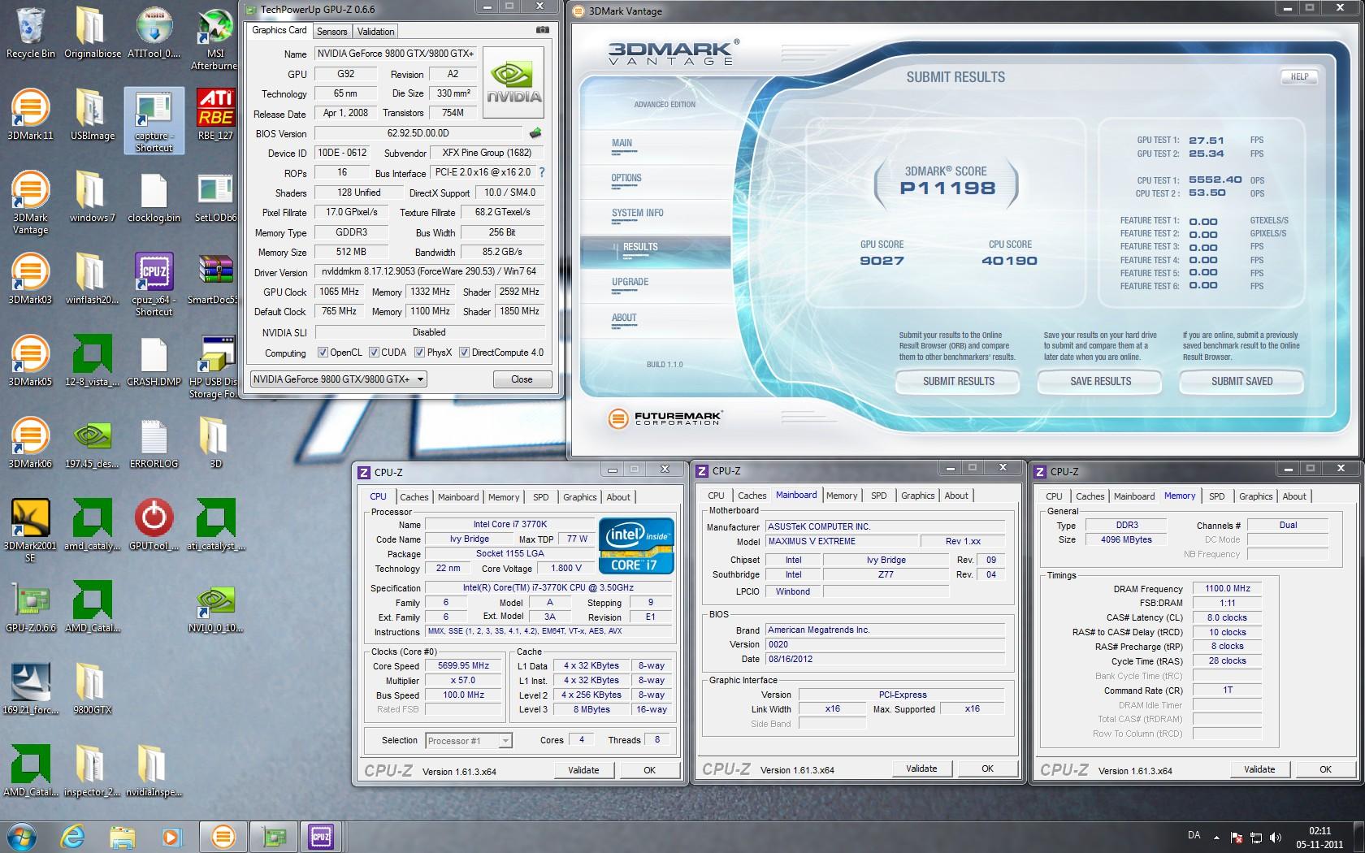Toggle CUDA checkbox in GPU-Z
Image resolution: width=1365 pixels, height=853 pixels.
(374, 353)
